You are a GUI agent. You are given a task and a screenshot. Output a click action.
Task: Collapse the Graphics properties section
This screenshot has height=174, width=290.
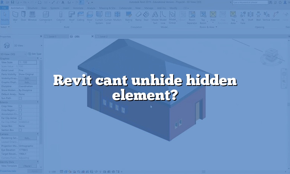tap(38, 58)
